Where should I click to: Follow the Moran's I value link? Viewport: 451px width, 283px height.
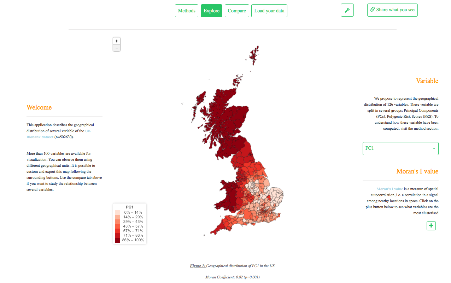coord(389,189)
